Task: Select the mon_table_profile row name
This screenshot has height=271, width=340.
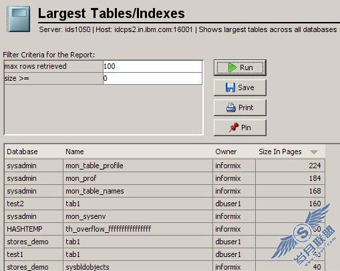Action: click(x=94, y=166)
